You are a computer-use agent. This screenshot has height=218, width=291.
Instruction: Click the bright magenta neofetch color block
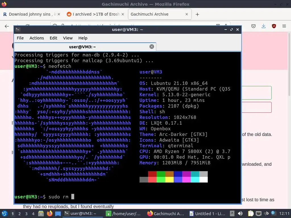(186, 180)
